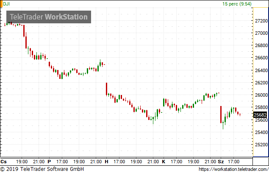
Task: Click the 26600 price axis label
Action: coord(261,58)
